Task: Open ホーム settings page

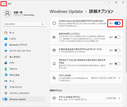Action: tap(24, 33)
